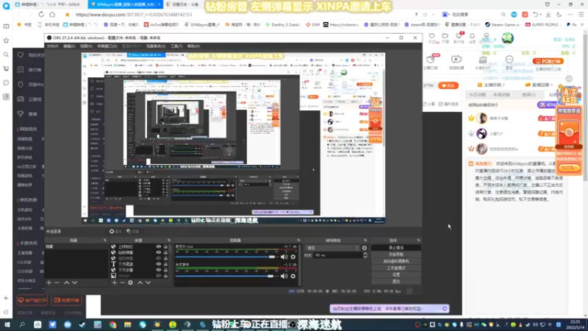Open source properties gear in OBS Sources toolbar
The width and height of the screenshot is (588, 331).
tap(131, 282)
